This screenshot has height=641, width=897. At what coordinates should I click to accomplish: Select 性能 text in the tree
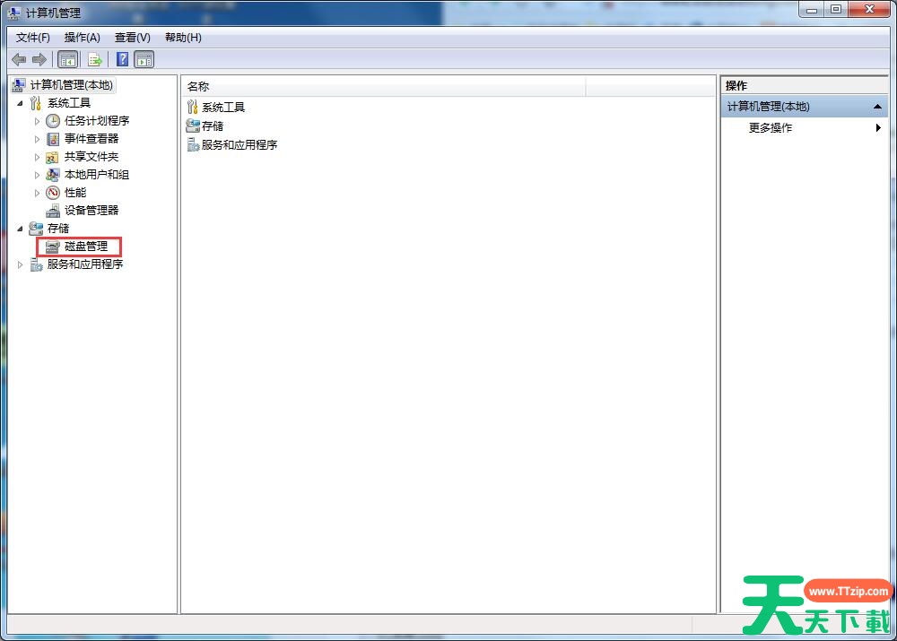pos(75,193)
